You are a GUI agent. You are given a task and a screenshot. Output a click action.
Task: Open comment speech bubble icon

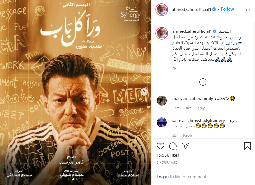173,146
